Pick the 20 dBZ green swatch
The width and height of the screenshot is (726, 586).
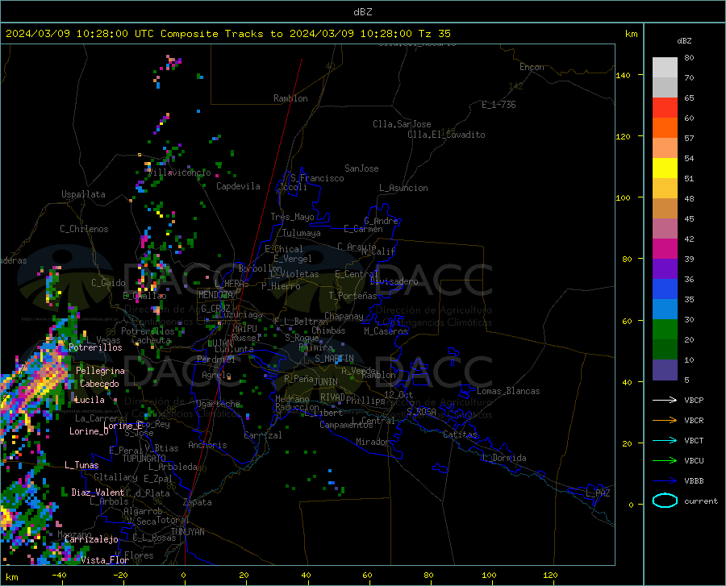coord(665,330)
